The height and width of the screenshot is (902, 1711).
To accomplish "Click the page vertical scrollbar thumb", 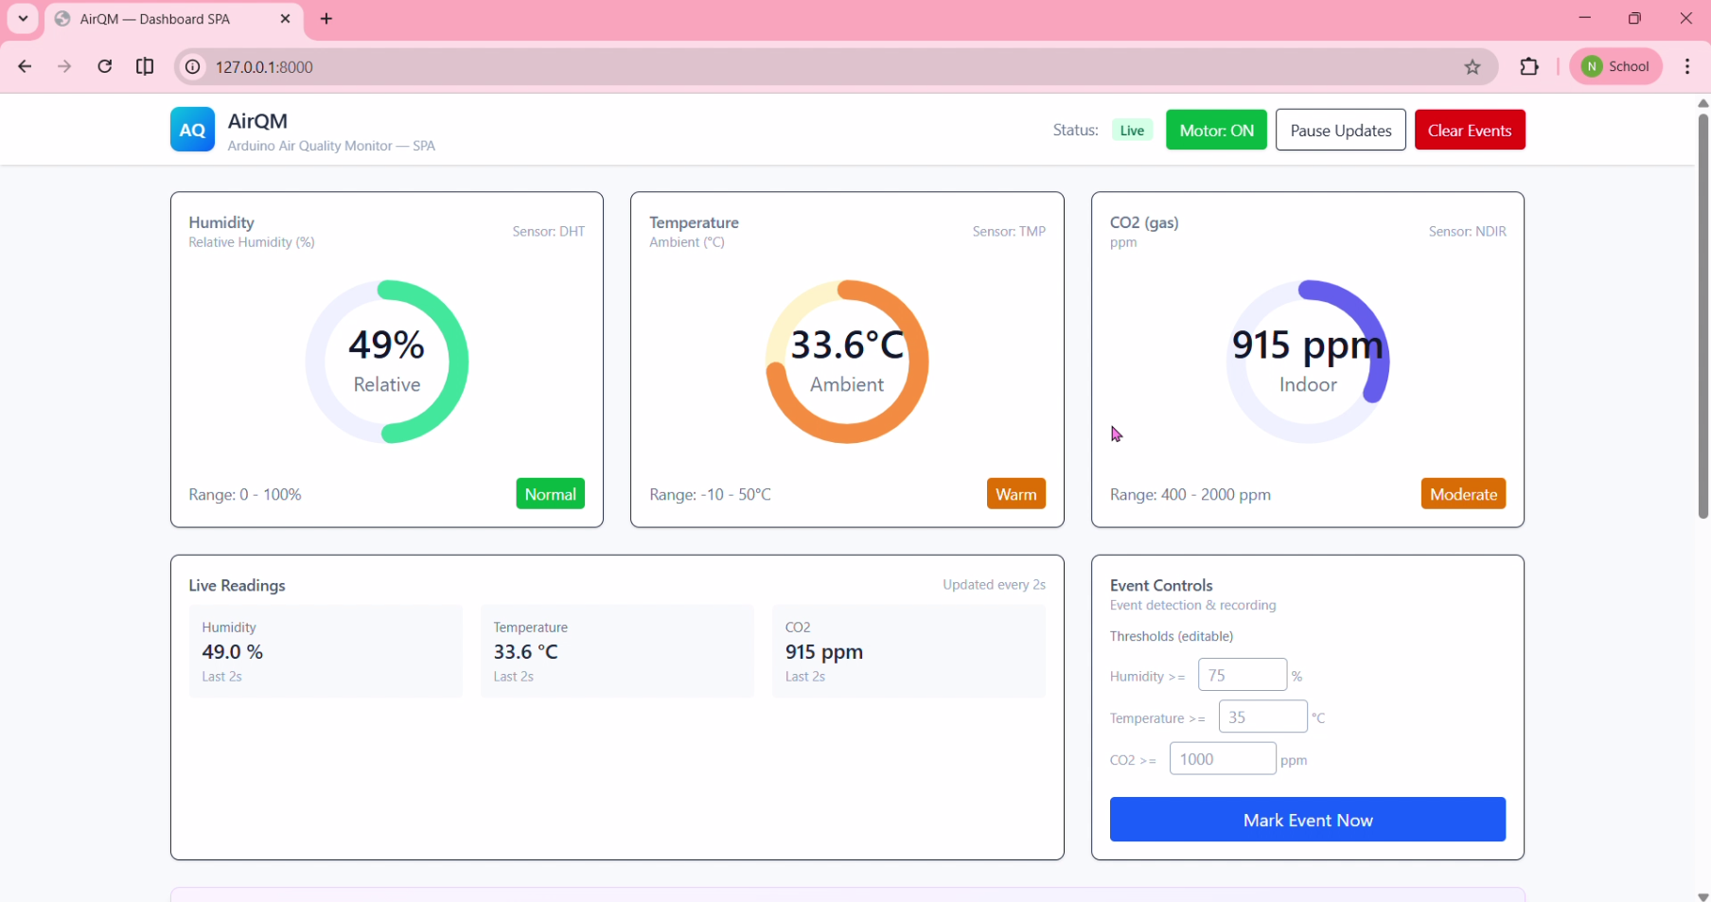I will tap(1702, 317).
